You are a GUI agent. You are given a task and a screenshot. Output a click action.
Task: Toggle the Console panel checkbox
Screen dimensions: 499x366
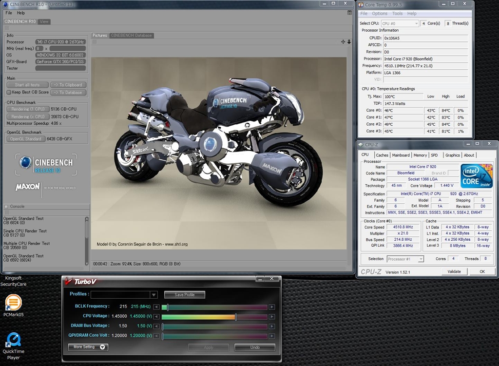point(6,207)
